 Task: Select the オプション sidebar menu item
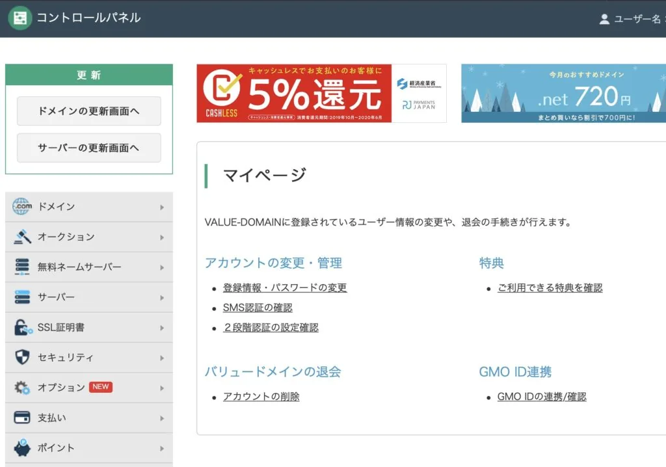click(88, 388)
